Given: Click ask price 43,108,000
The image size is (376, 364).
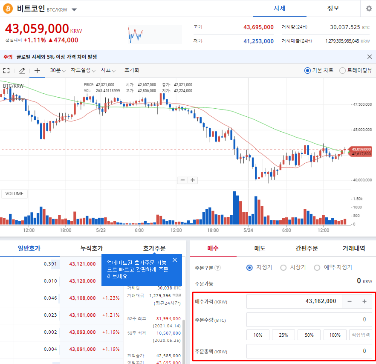Looking at the screenshot, I should pos(82,298).
